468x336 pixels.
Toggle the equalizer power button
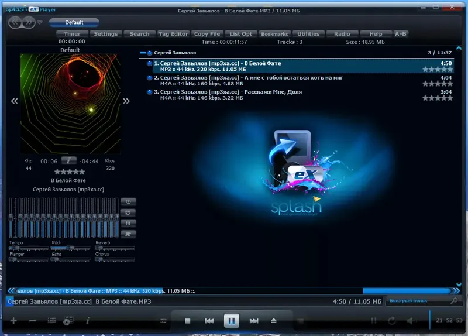click(128, 201)
